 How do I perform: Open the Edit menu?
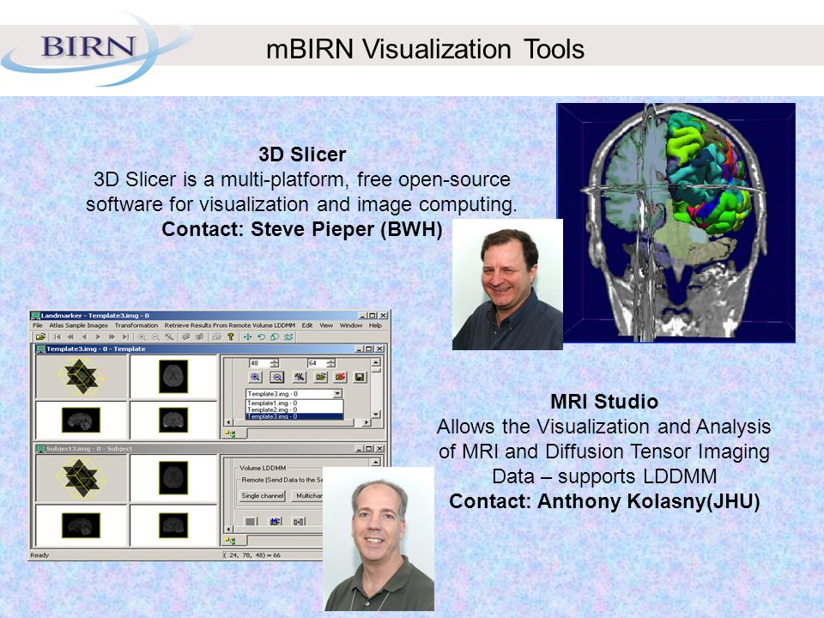307,325
